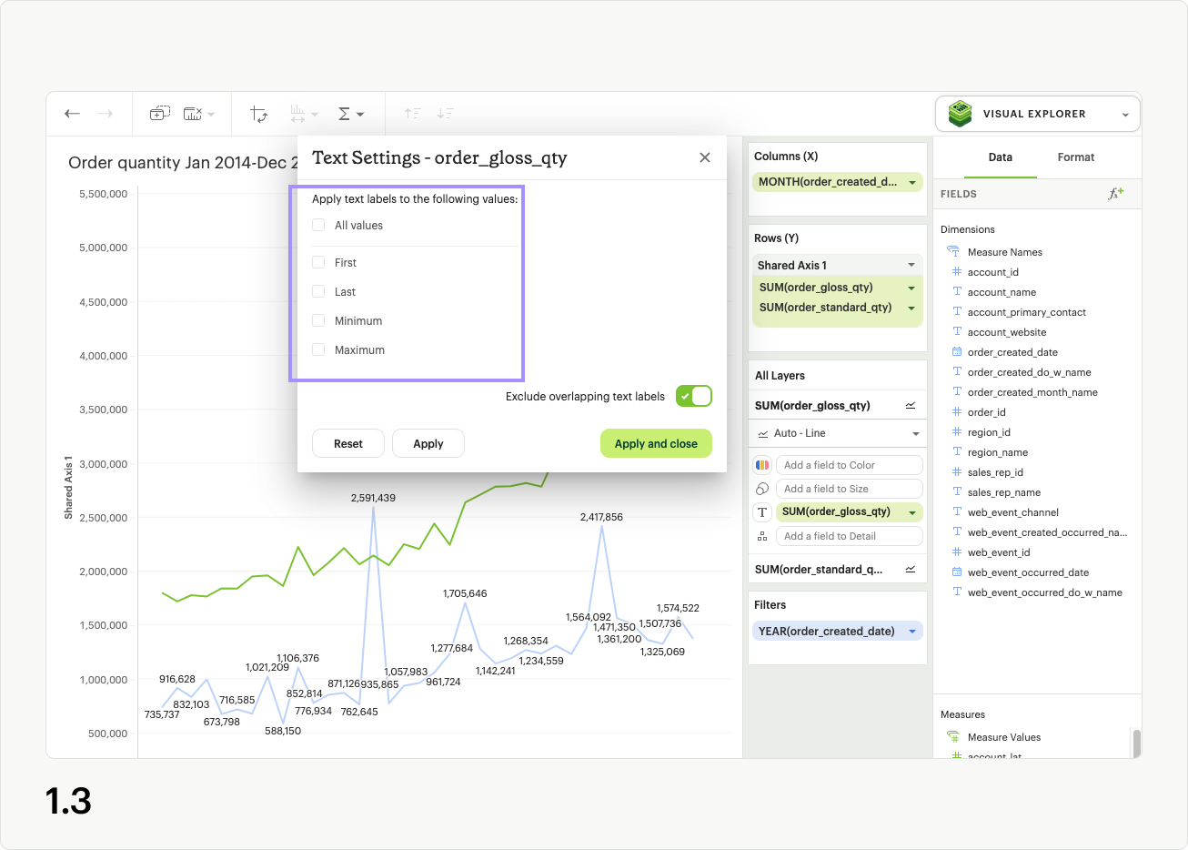Click the sort ascending icon
The image size is (1188, 850).
pos(412,114)
